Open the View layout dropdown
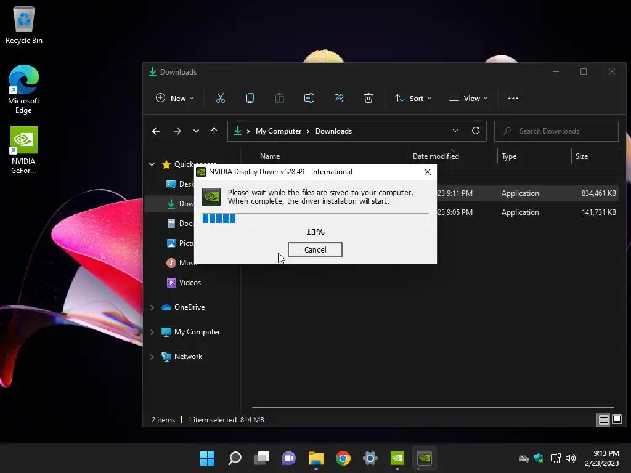The image size is (631, 473). 468,98
